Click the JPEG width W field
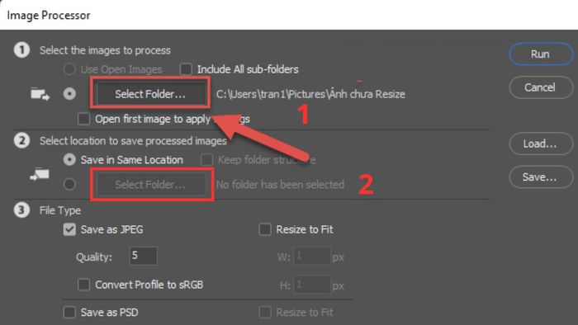Screen dimensions: 578x325 point(312,256)
